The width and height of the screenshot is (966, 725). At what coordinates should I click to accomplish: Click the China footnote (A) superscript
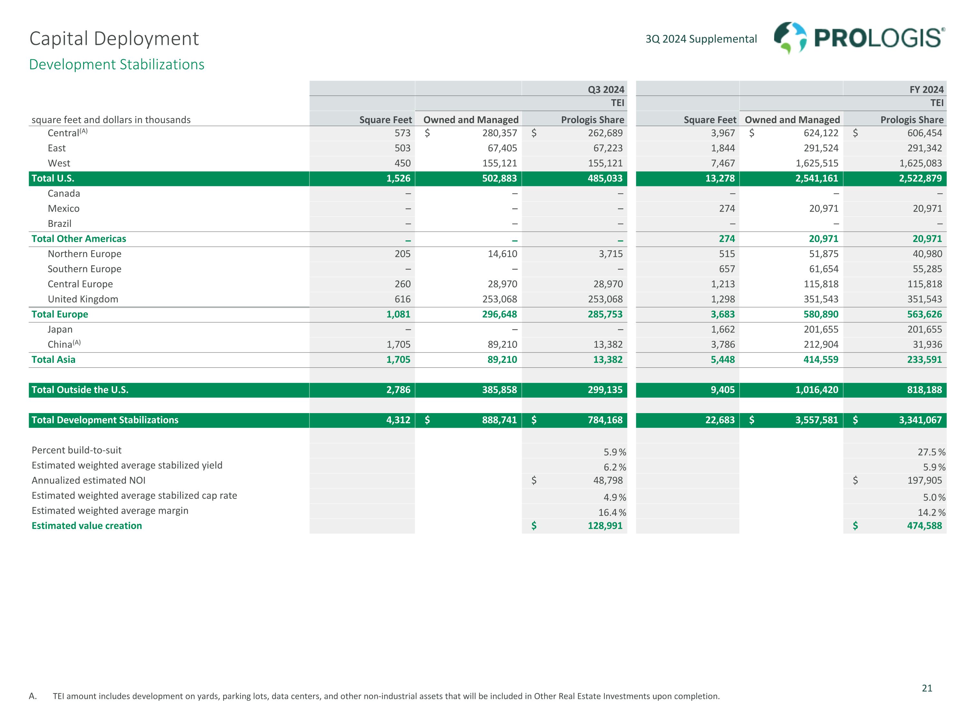point(76,342)
